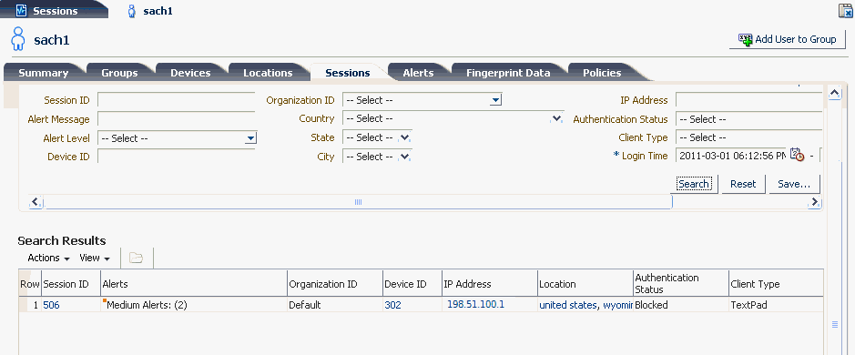Switch to the Fingerprint Data tab
This screenshot has height=355, width=855.
tap(508, 73)
